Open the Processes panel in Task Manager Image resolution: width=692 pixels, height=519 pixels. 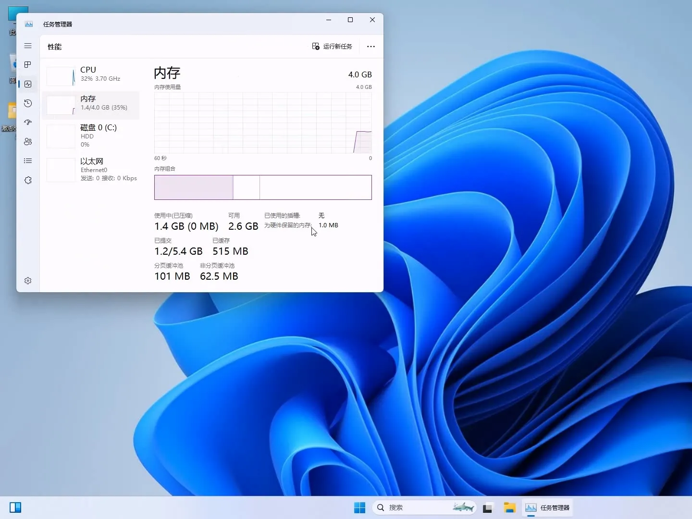(27, 65)
